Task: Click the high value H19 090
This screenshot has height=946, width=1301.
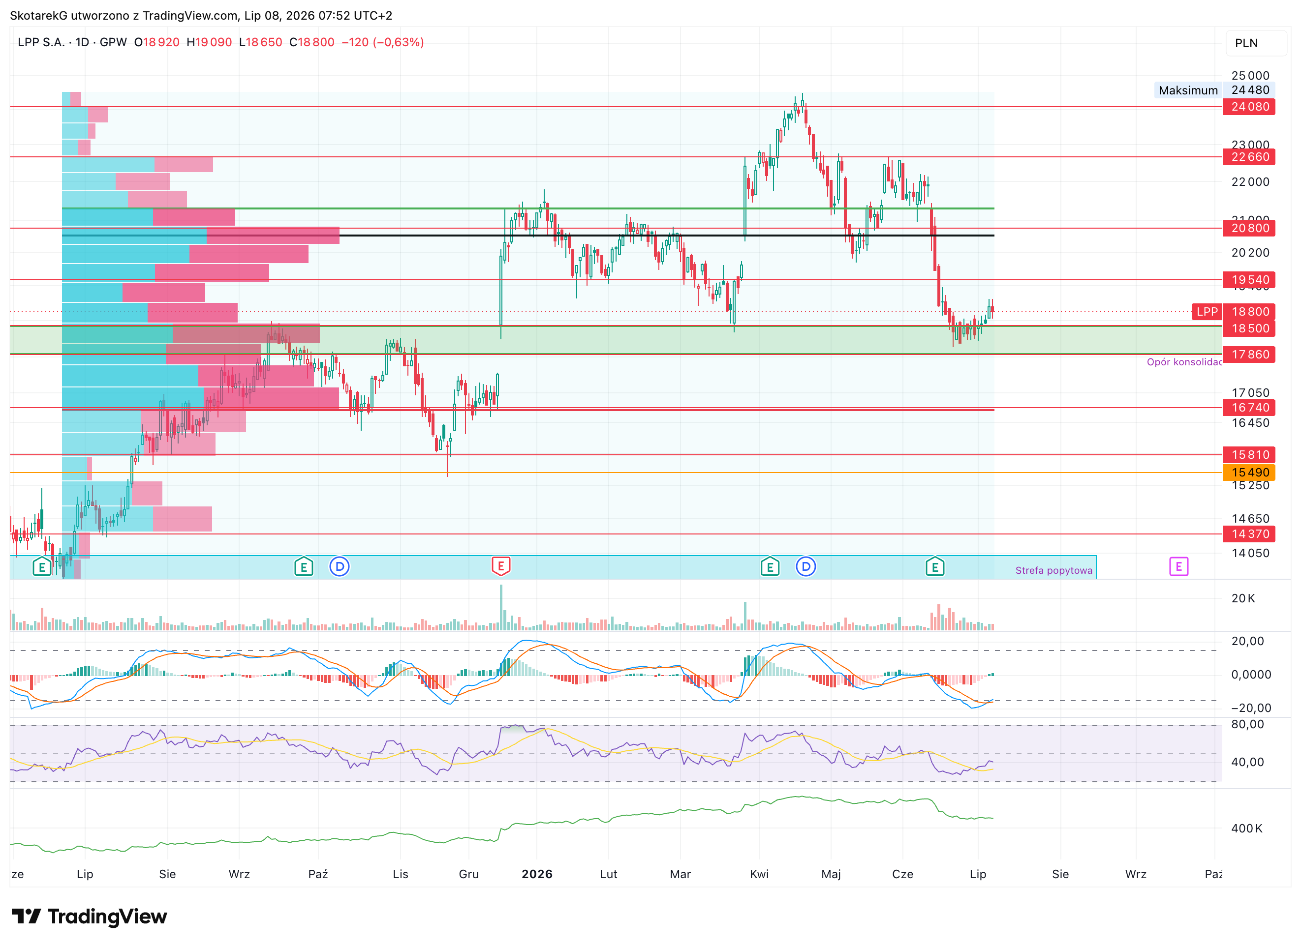Action: [210, 42]
